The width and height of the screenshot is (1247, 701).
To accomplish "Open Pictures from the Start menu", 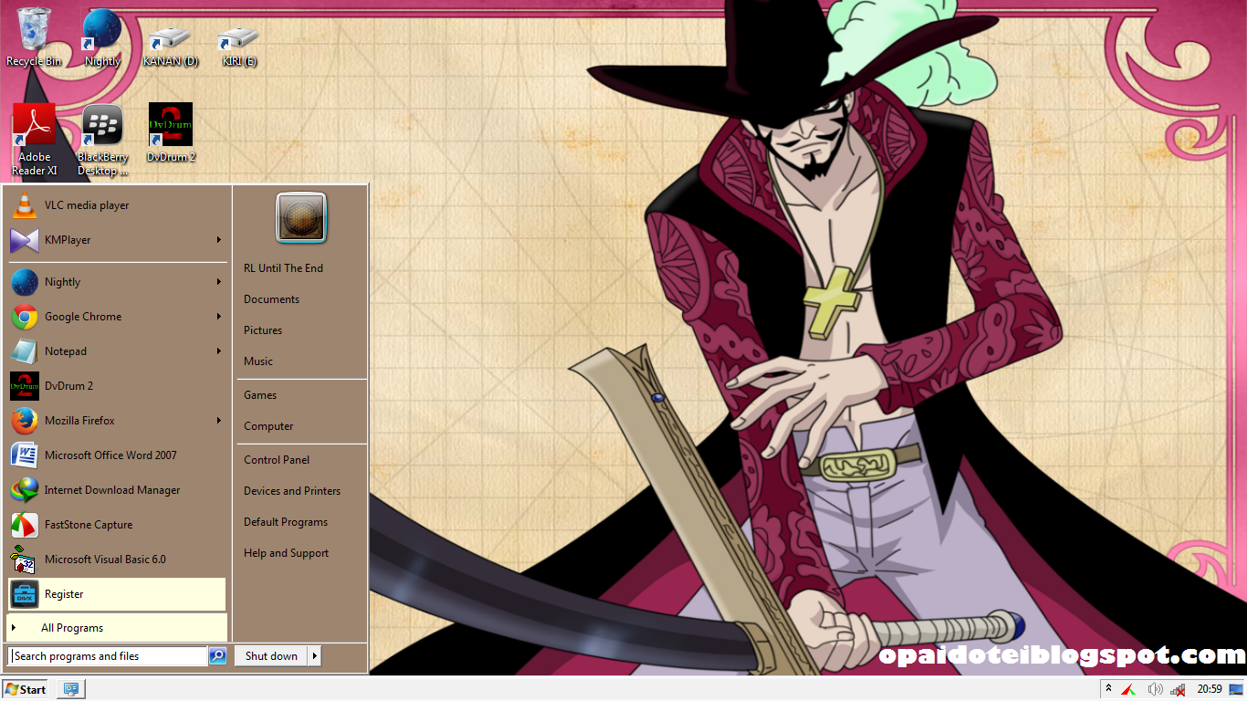I will [x=301, y=330].
